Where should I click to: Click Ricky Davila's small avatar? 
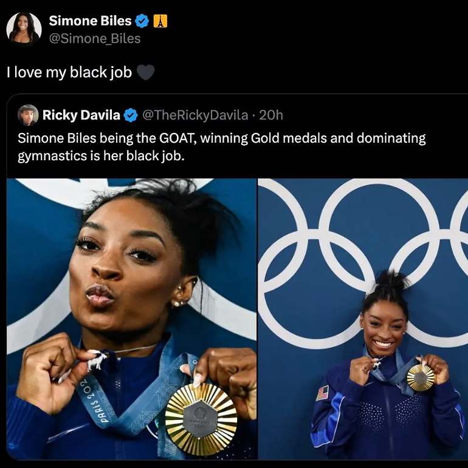(x=28, y=115)
